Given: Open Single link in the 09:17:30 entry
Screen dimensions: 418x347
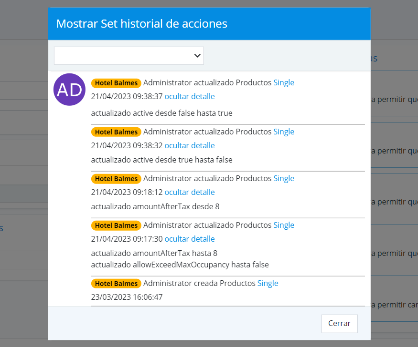Looking at the screenshot, I should pos(284,225).
